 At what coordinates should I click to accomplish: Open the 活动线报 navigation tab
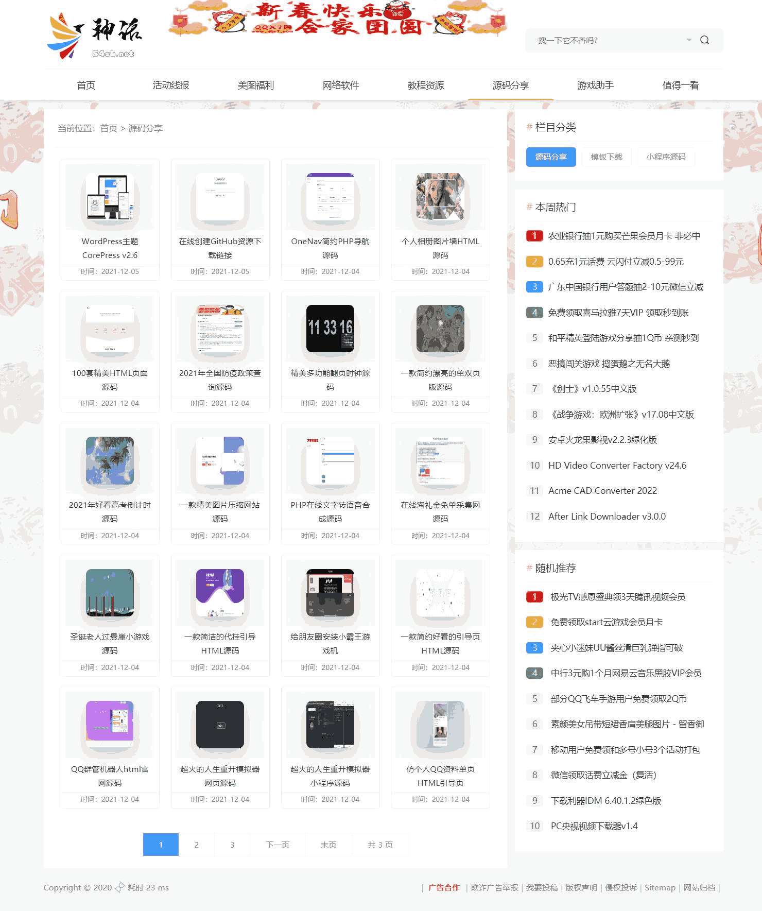pos(171,85)
